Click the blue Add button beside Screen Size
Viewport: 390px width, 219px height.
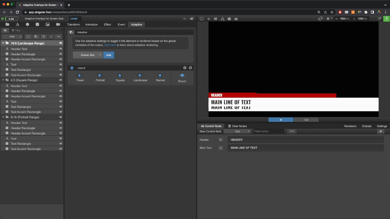tap(108, 55)
